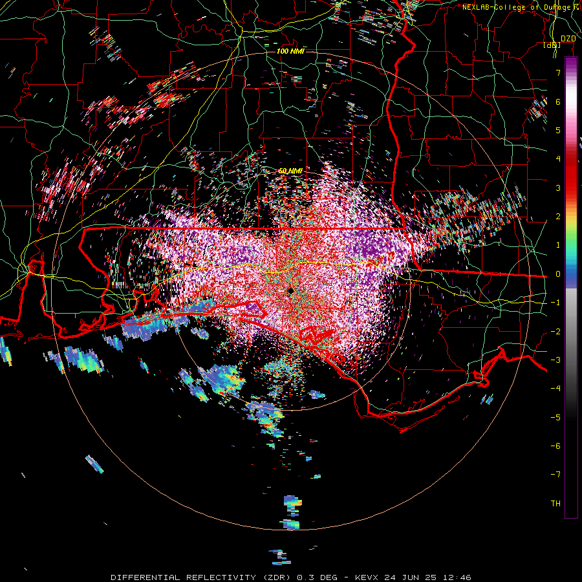
Task: Click the DZD legend title
Action: pyautogui.click(x=568, y=39)
